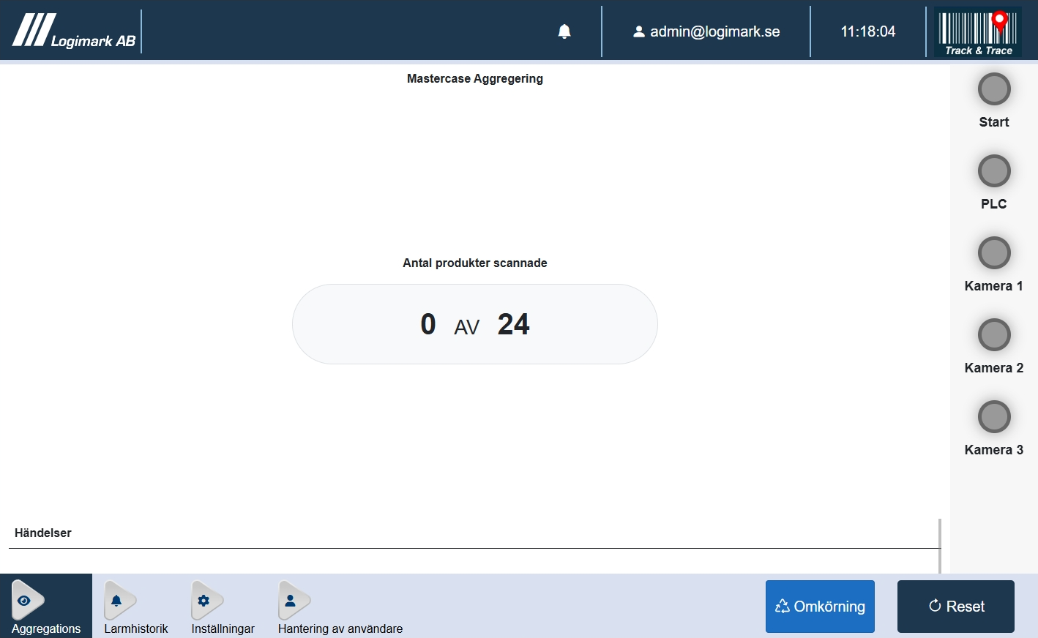This screenshot has width=1038, height=638.
Task: Click the Start status indicator circle
Action: tap(993, 89)
